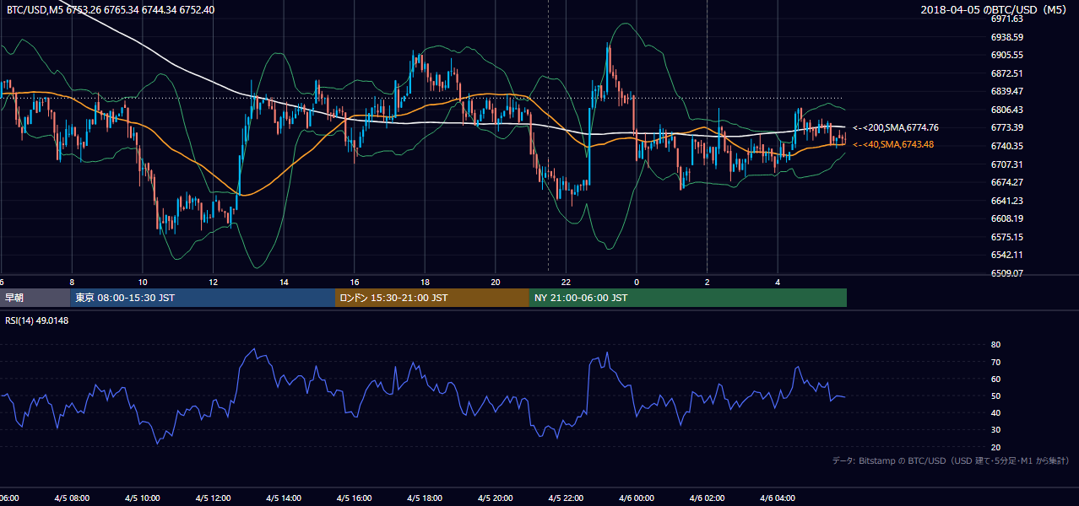Select the 早朝 session bar
This screenshot has width=1079, height=506.
click(x=35, y=298)
